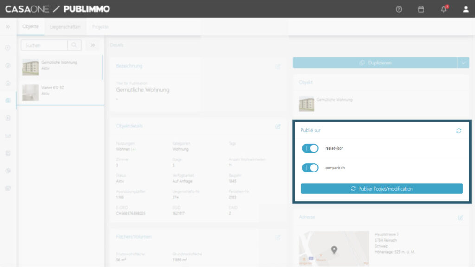Edit the Bezeichnung section pencil icon
This screenshot has height=267, width=475.
[278, 66]
